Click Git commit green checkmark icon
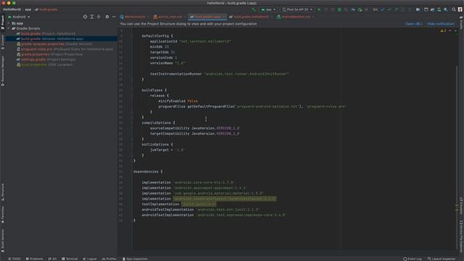 pyautogui.click(x=389, y=9)
